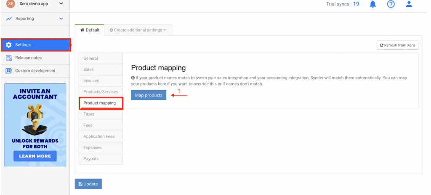Open Create additional settings dropdown
Viewport: 431px width, 195px height.
click(x=138, y=30)
